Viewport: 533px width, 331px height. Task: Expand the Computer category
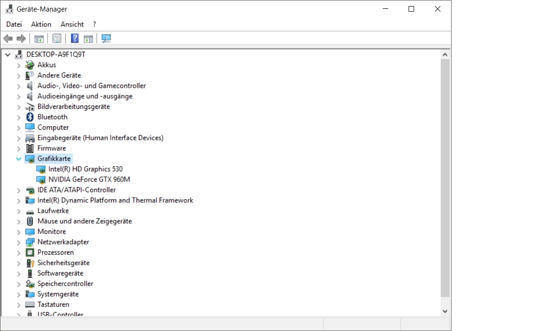click(x=19, y=128)
